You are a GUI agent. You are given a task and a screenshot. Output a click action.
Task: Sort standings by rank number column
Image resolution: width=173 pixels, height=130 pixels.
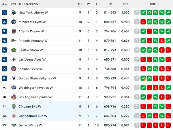coord(4,4)
